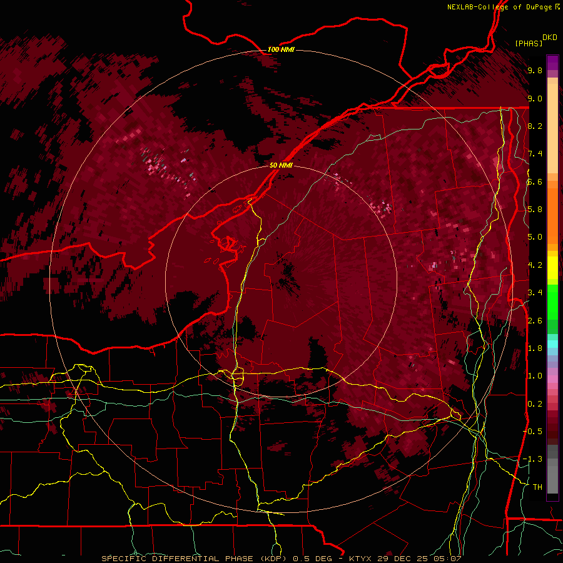Click the KTYX station identifier
563x563 pixels.
360,559
